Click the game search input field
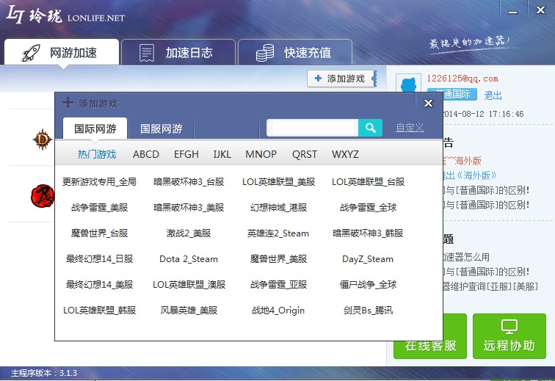 click(313, 128)
